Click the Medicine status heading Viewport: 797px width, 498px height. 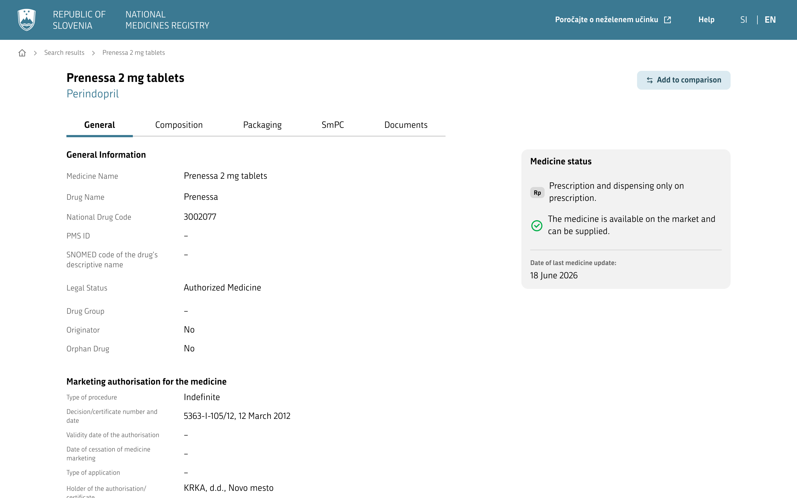561,161
